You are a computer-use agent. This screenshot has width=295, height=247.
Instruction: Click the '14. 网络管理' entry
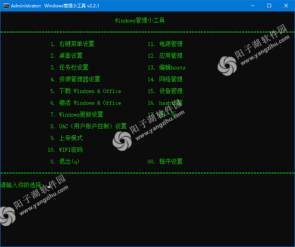165,79
